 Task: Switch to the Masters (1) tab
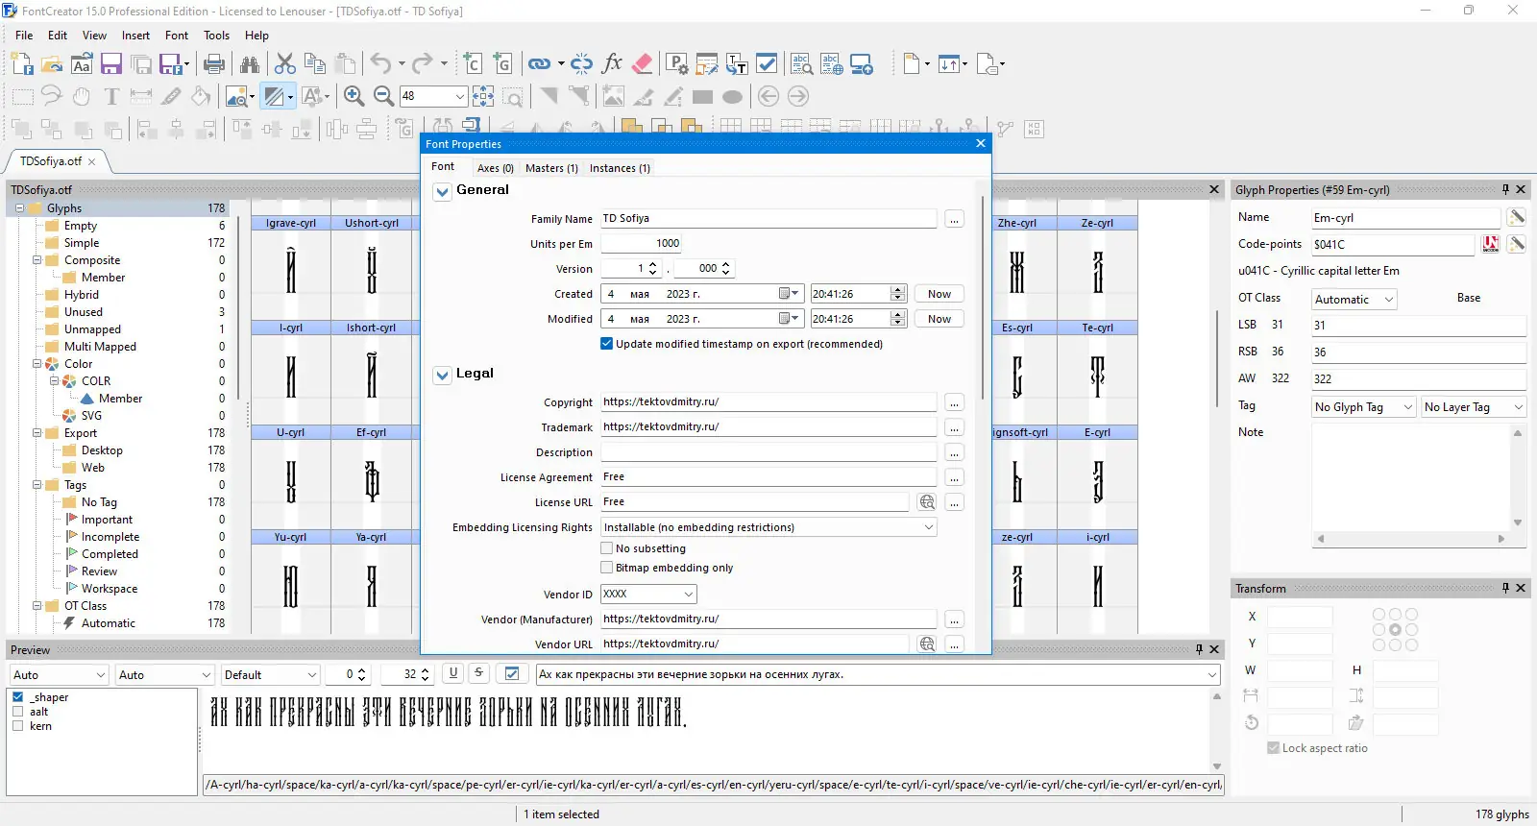click(x=551, y=168)
